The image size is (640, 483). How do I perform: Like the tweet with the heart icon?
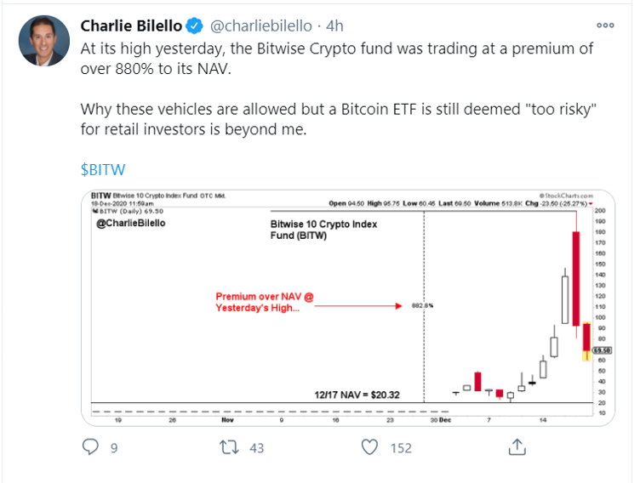(369, 446)
